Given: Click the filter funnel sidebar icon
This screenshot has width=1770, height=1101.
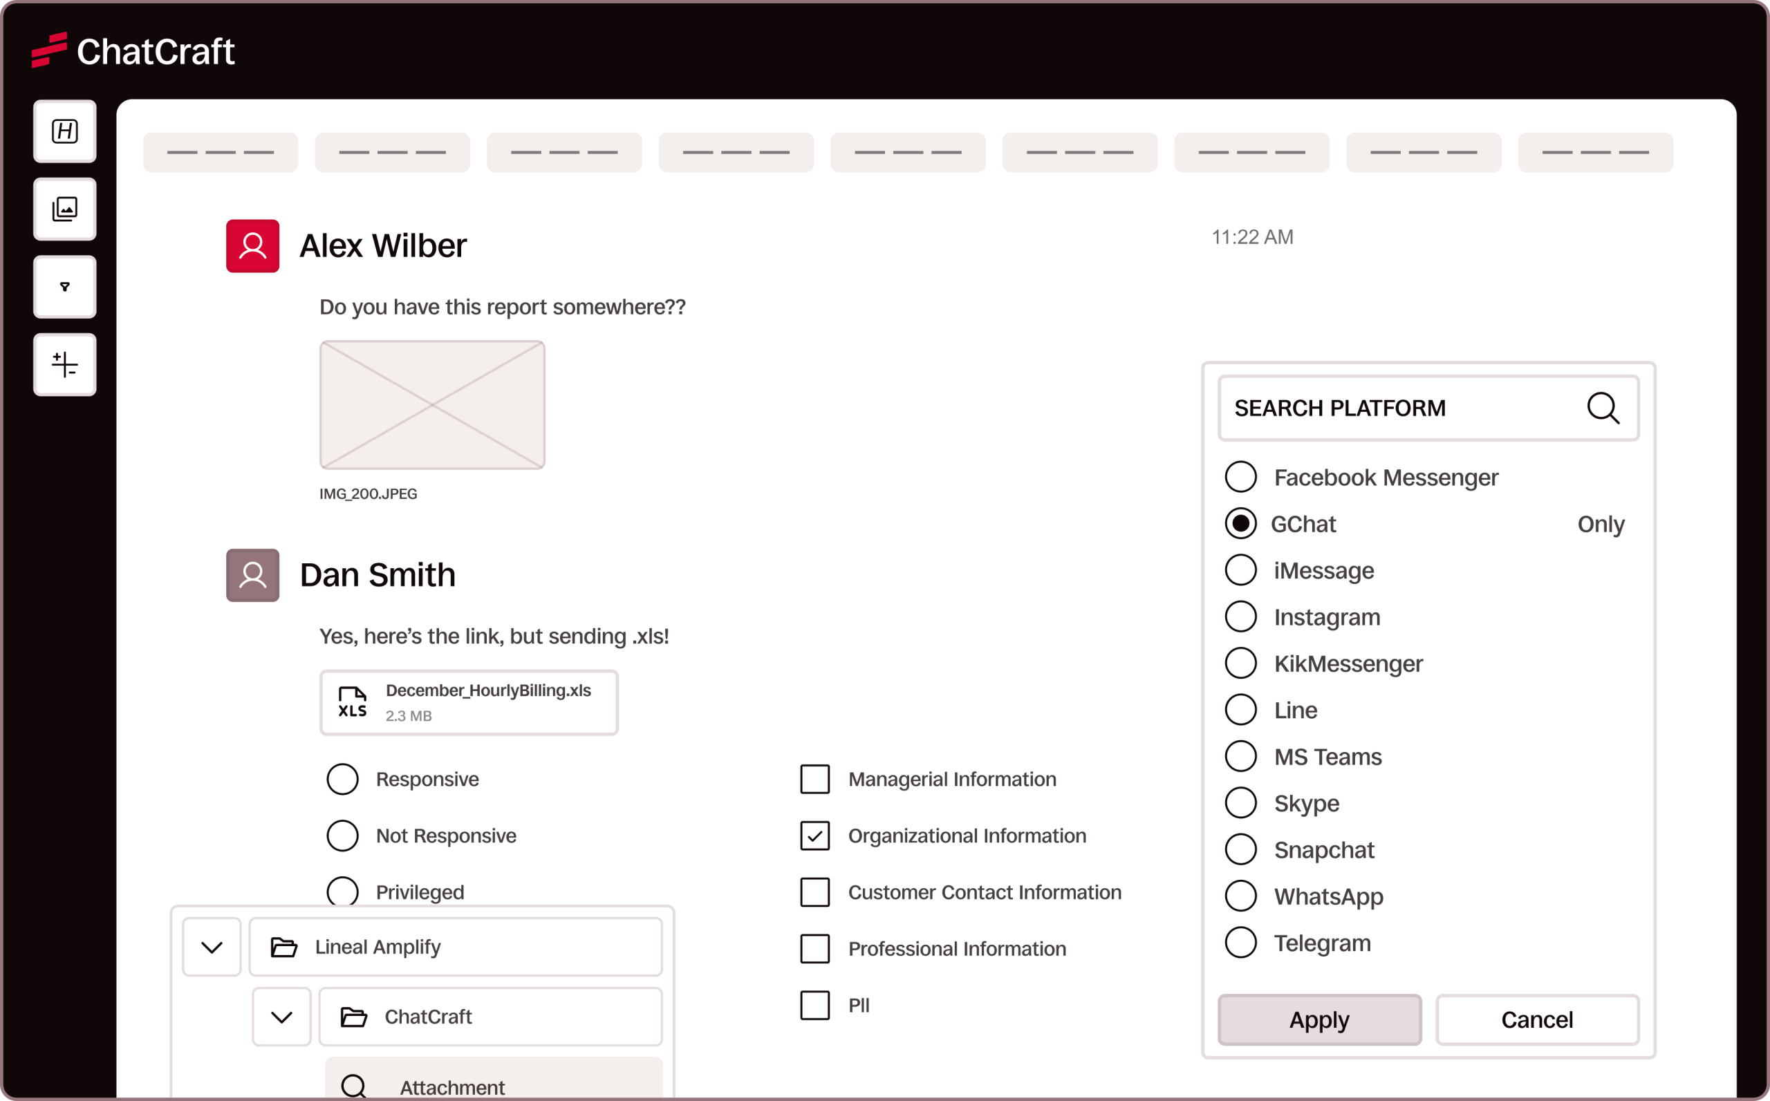Looking at the screenshot, I should (65, 287).
